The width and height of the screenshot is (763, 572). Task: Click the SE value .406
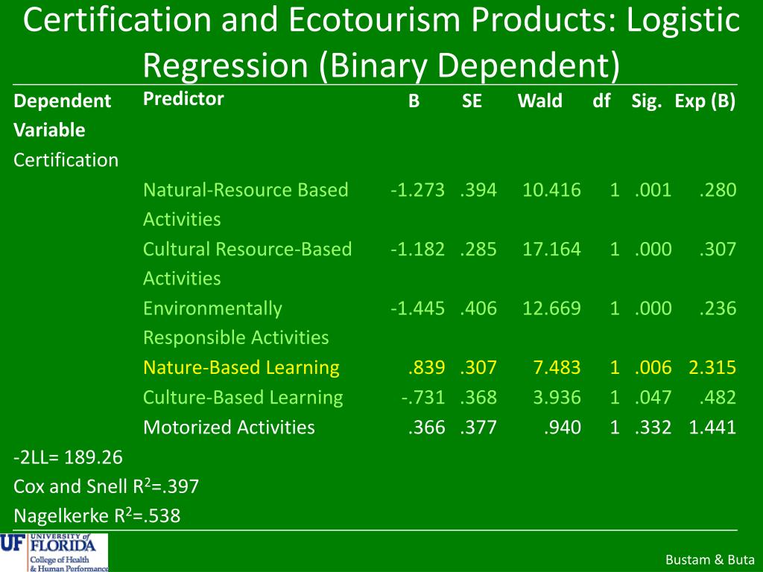pos(478,308)
